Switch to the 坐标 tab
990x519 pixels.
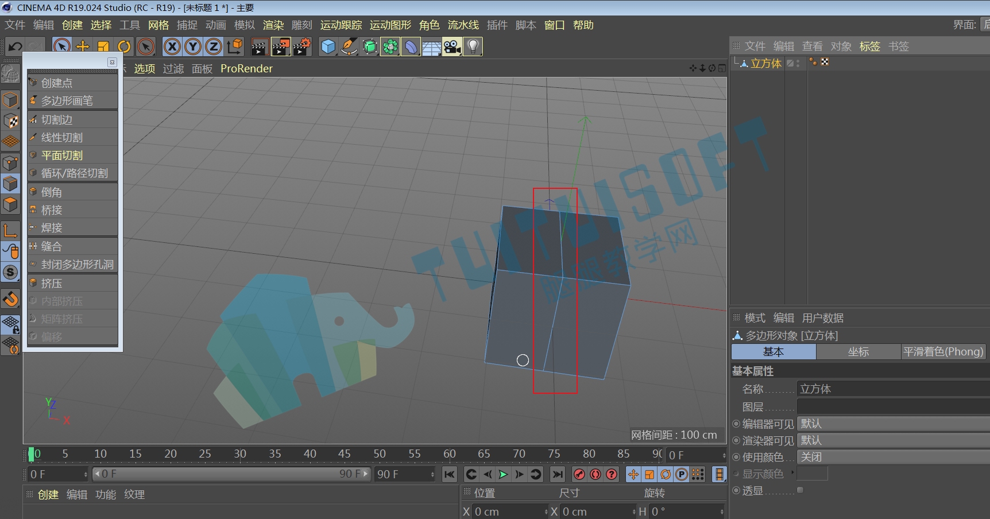[858, 351]
